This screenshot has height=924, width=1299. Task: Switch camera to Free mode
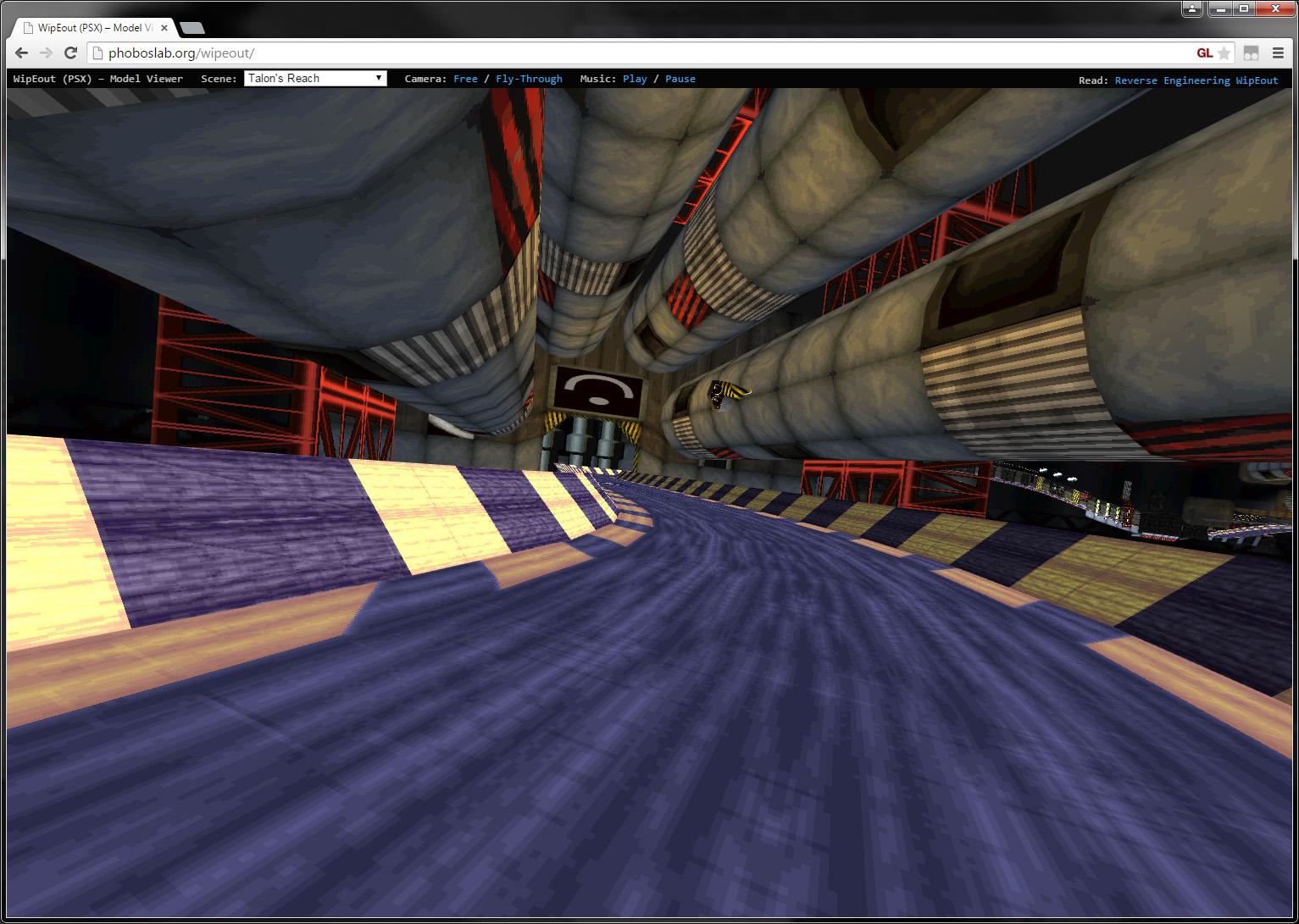pos(465,79)
